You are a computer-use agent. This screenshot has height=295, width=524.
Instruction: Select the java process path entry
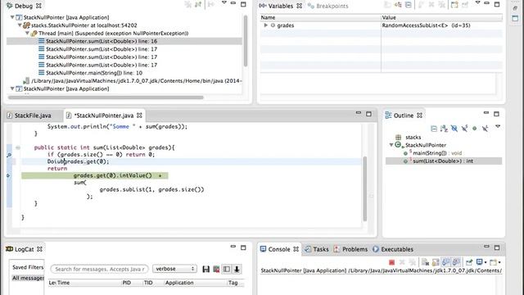(x=137, y=81)
